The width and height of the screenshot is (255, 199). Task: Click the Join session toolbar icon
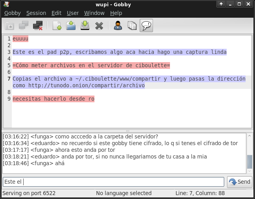24,26
